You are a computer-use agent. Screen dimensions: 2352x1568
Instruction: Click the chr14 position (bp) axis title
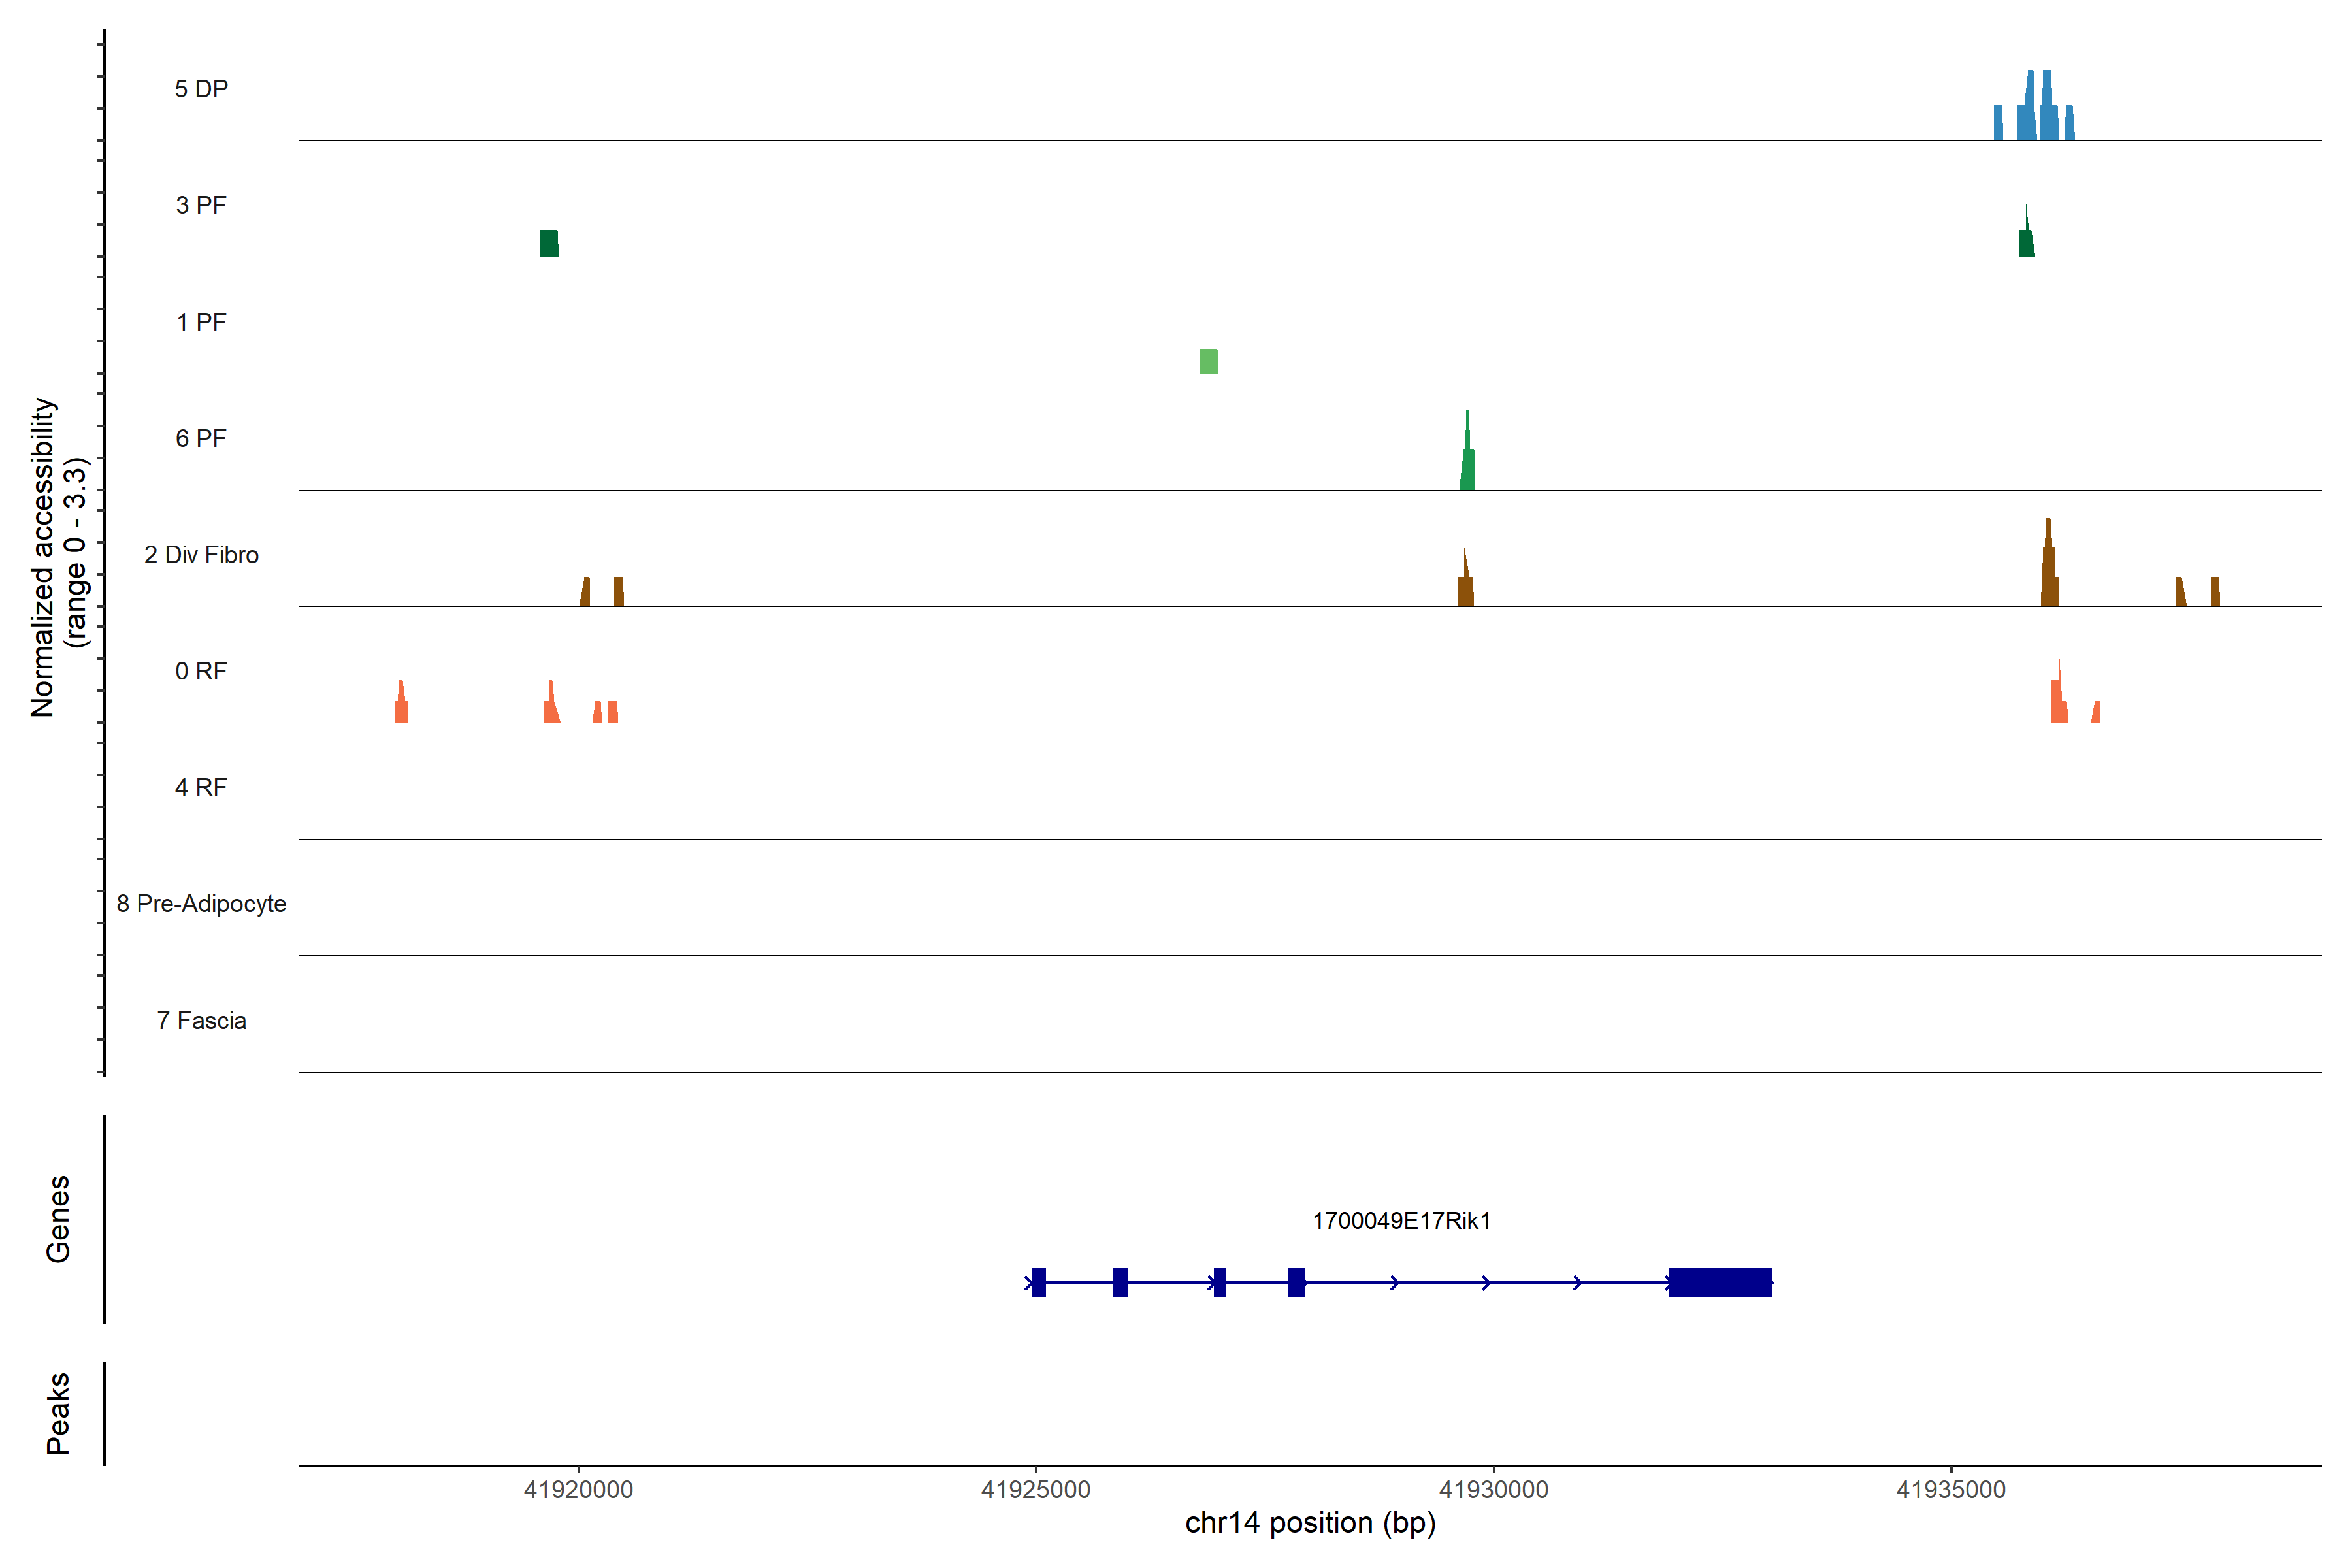1310,1523
